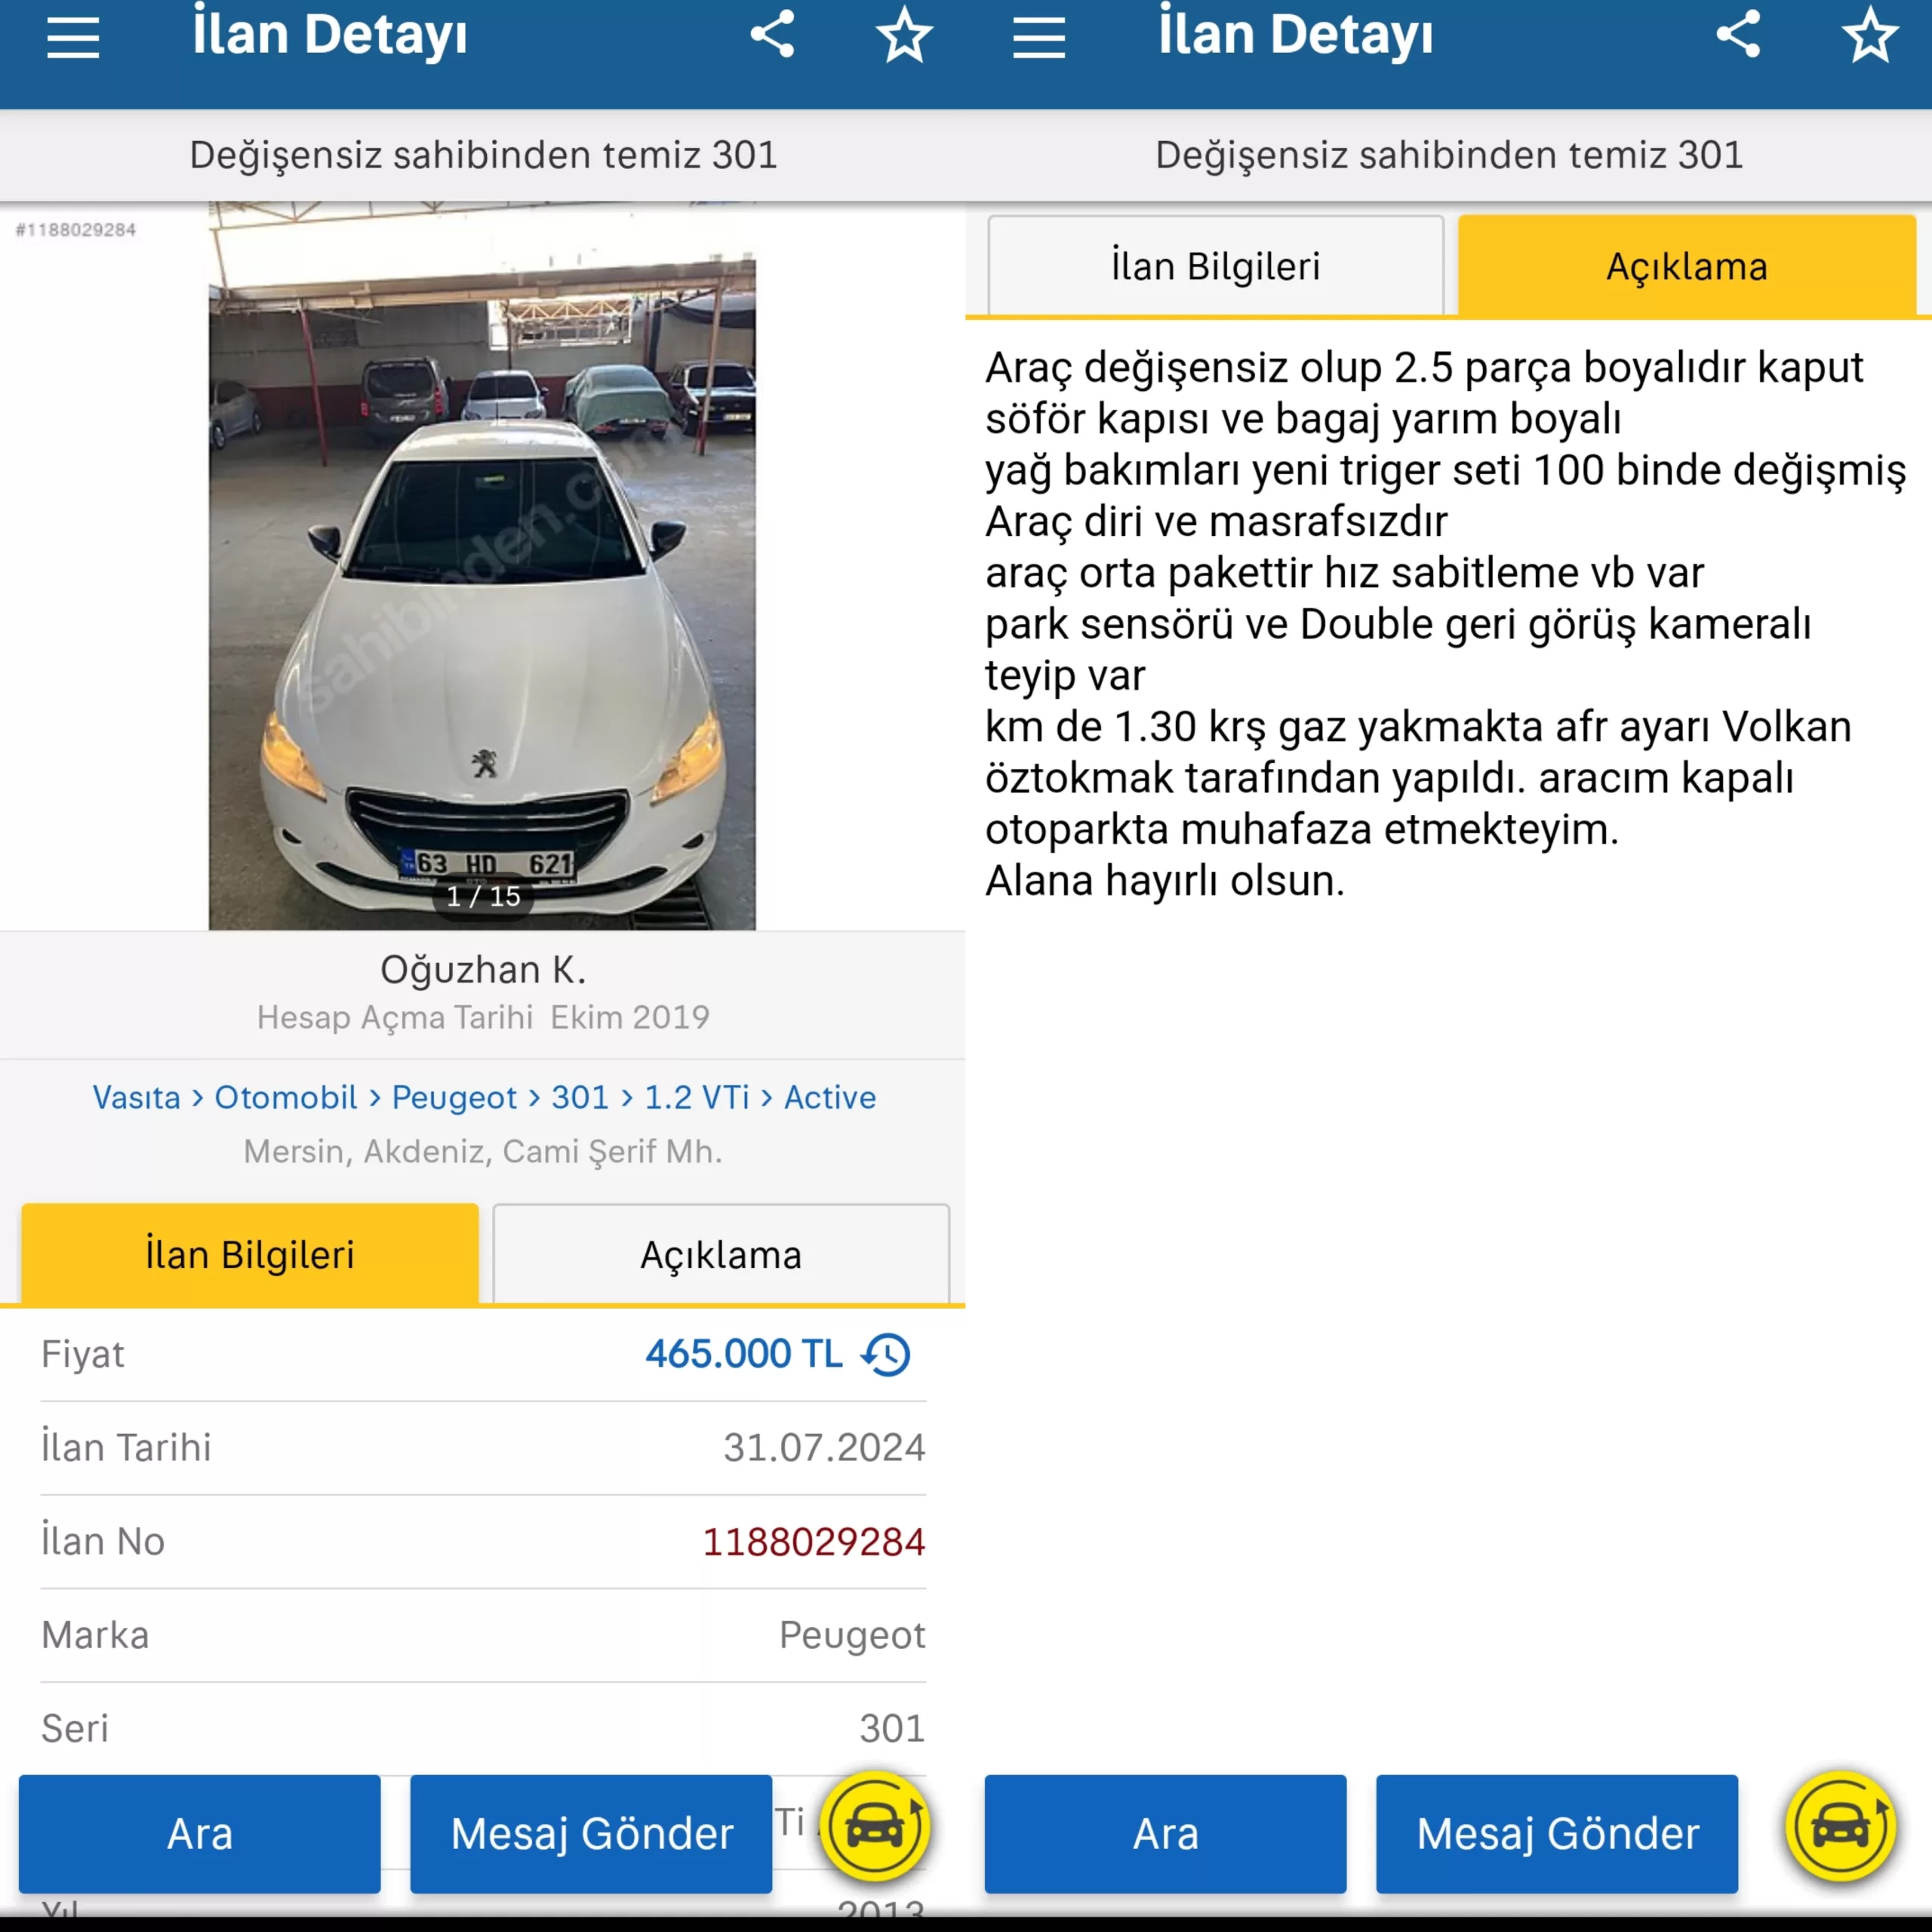Tap Mesaj Gönder button on right screen

[1557, 1834]
